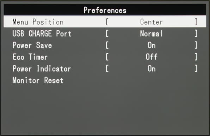Select the Menu Position row
This screenshot has width=210, height=136.
[105, 22]
